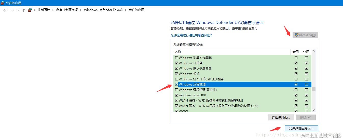Expand chevron after 控制面板 breadcrumb

(x=53, y=10)
